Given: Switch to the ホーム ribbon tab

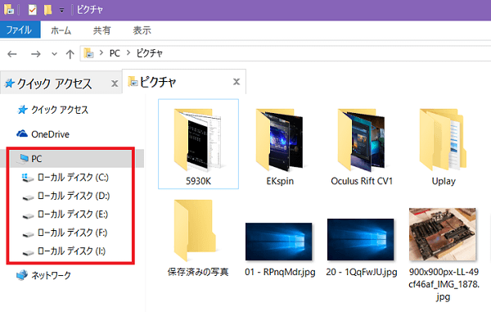Looking at the screenshot, I should click(x=61, y=30).
